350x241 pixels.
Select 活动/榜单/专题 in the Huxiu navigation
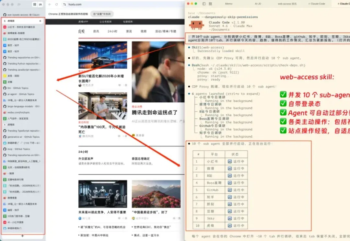[166, 31]
